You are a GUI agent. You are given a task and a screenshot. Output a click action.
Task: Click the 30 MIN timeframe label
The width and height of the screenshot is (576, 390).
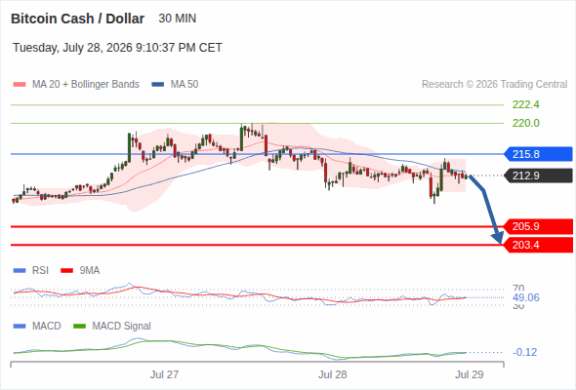click(x=178, y=19)
